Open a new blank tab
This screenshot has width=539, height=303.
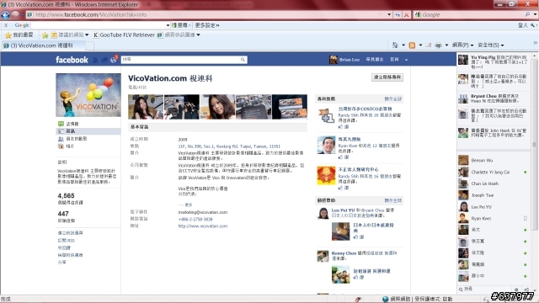(x=89, y=45)
